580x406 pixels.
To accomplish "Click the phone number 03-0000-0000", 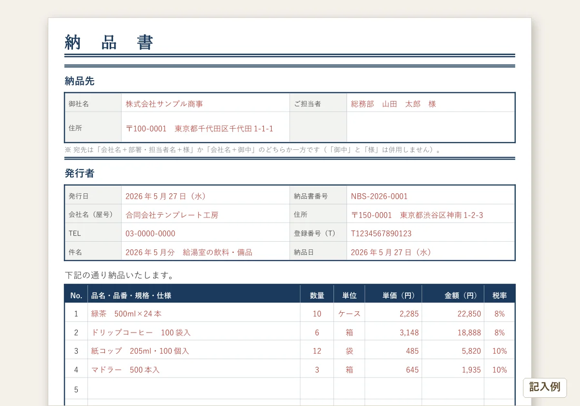I will coord(150,233).
